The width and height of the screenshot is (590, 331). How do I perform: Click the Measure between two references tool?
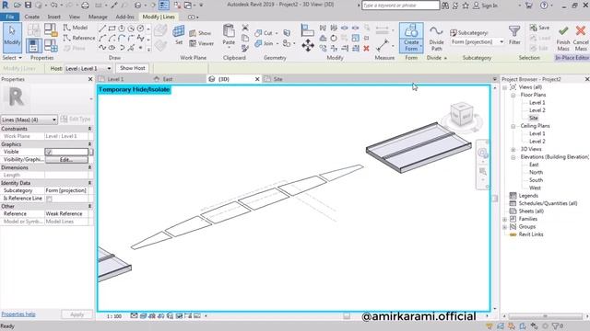point(383,46)
